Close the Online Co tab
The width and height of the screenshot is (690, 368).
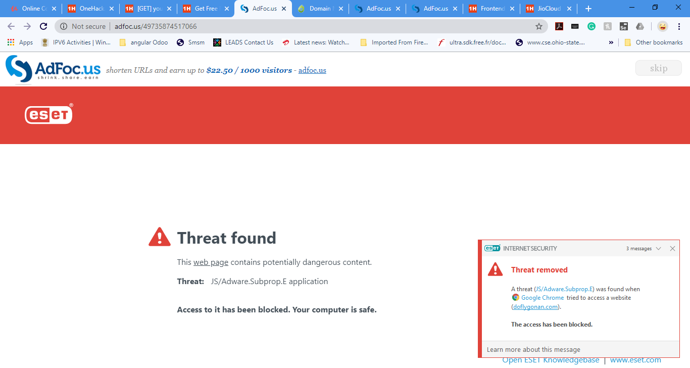[54, 9]
